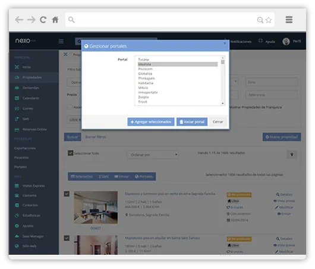Viewport: 315px width, 269px height.
Task: Close the Gestionar portales dialog
Action: coord(225,43)
